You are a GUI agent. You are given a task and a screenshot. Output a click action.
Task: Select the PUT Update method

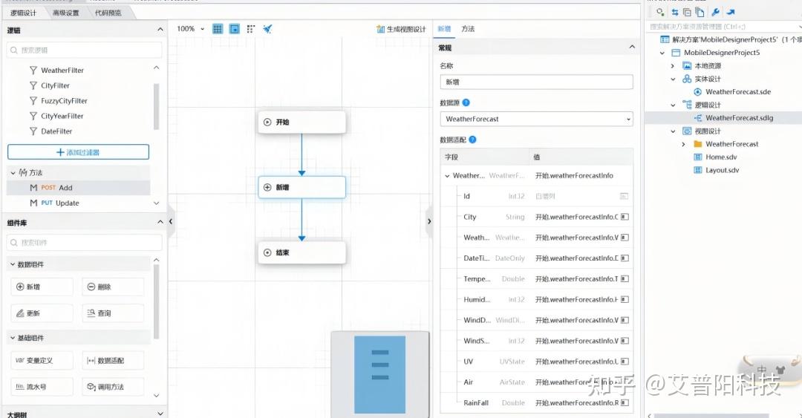tap(78, 203)
